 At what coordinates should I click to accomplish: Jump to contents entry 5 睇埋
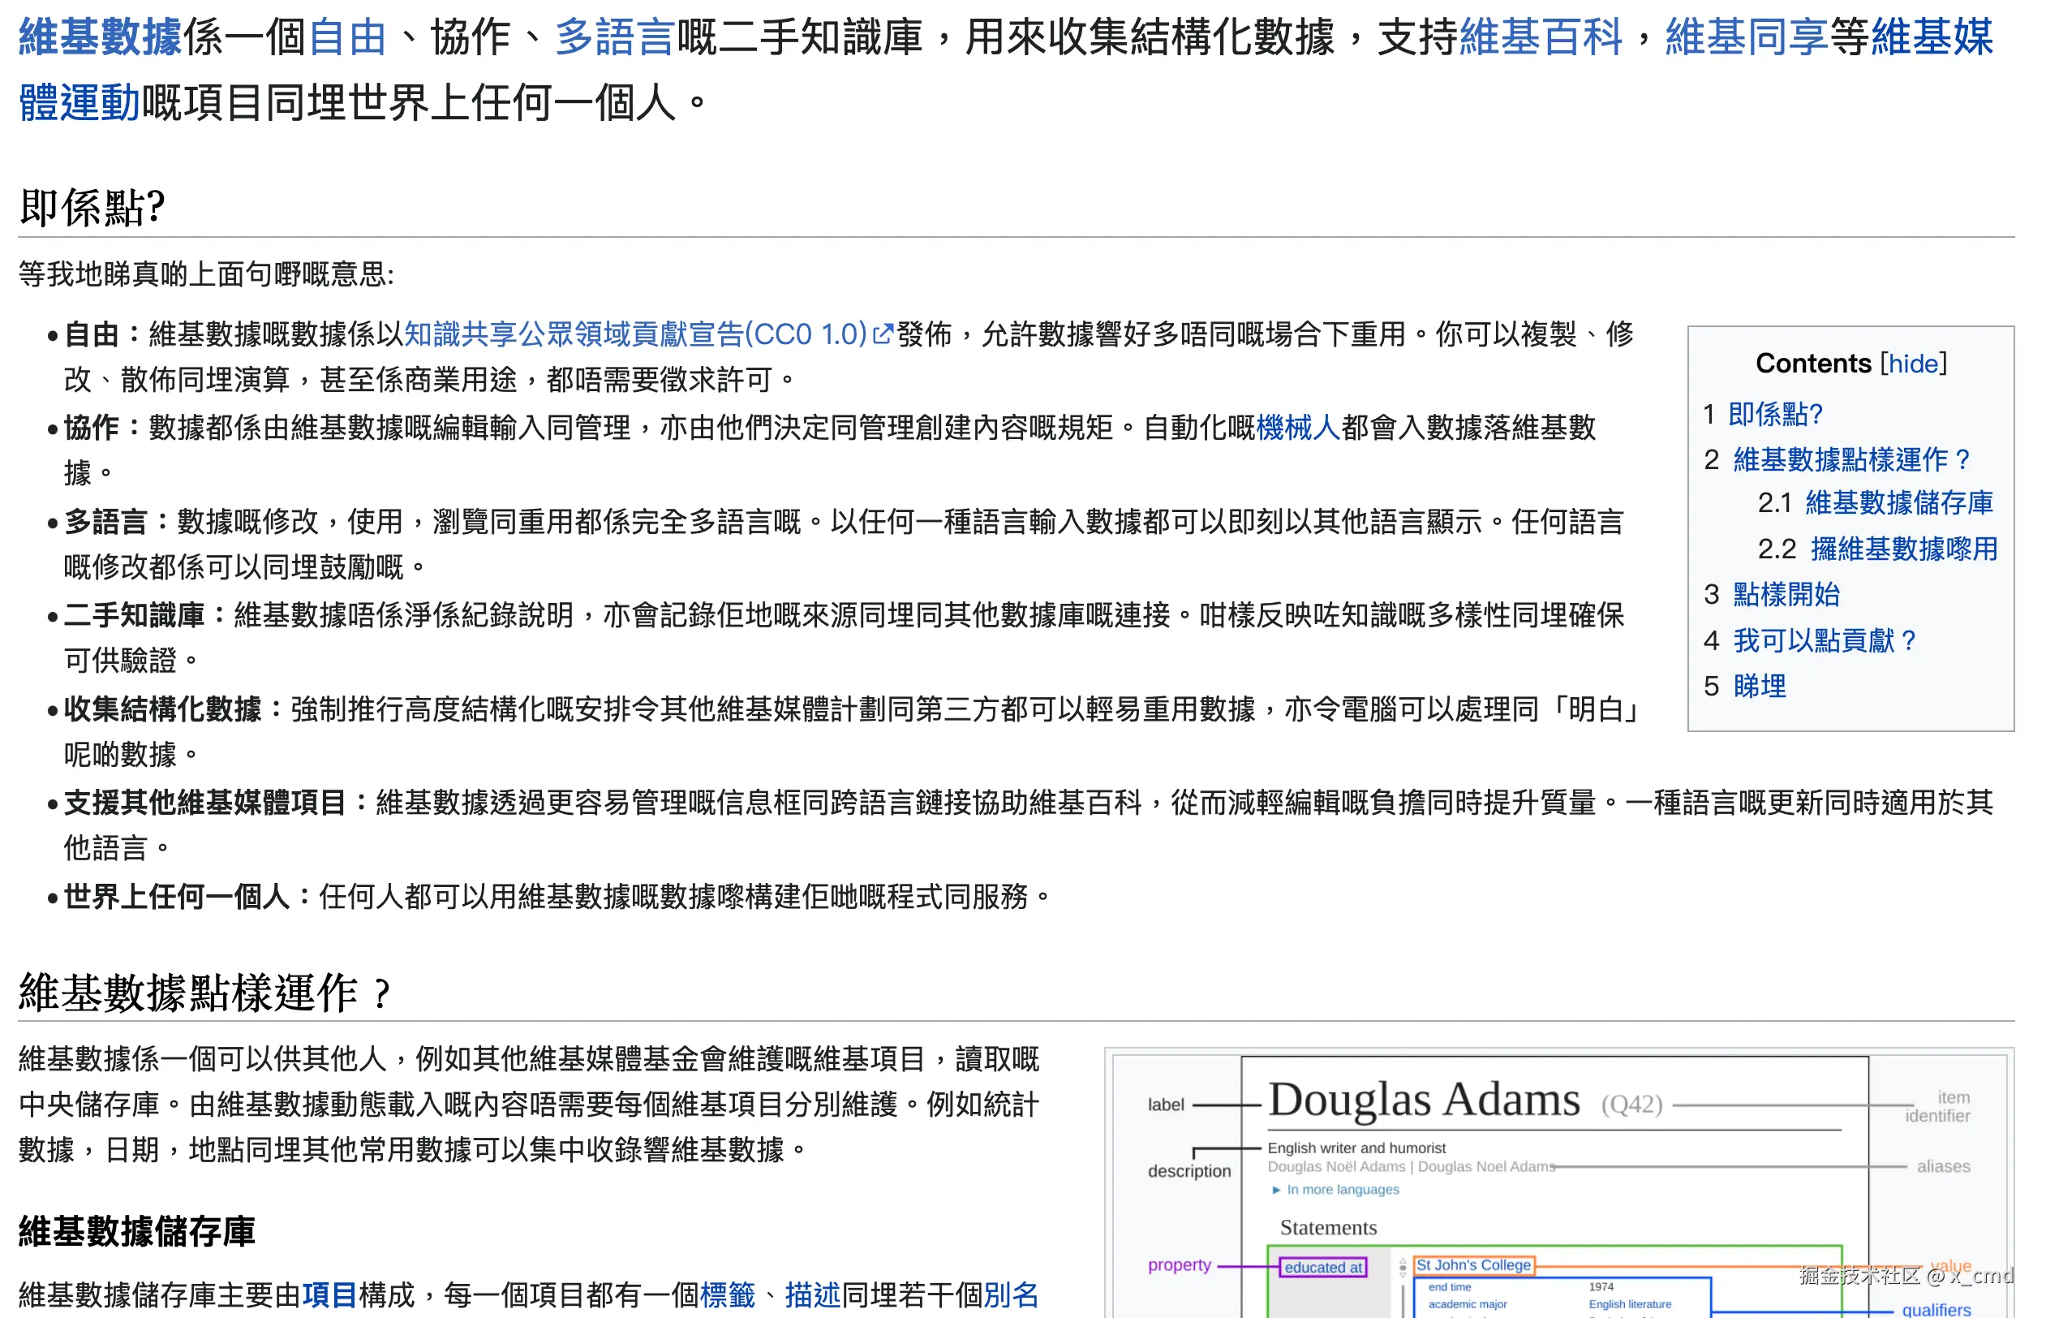click(x=1760, y=686)
